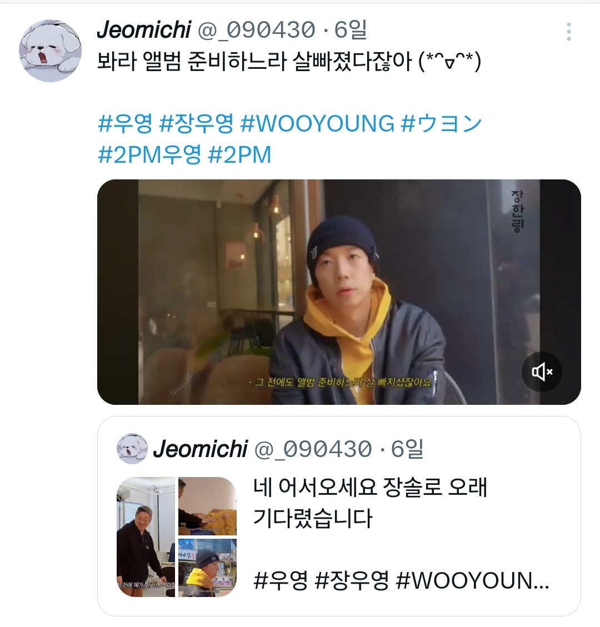
Task: Open the tweet's three-dot more menu
Action: [x=568, y=32]
